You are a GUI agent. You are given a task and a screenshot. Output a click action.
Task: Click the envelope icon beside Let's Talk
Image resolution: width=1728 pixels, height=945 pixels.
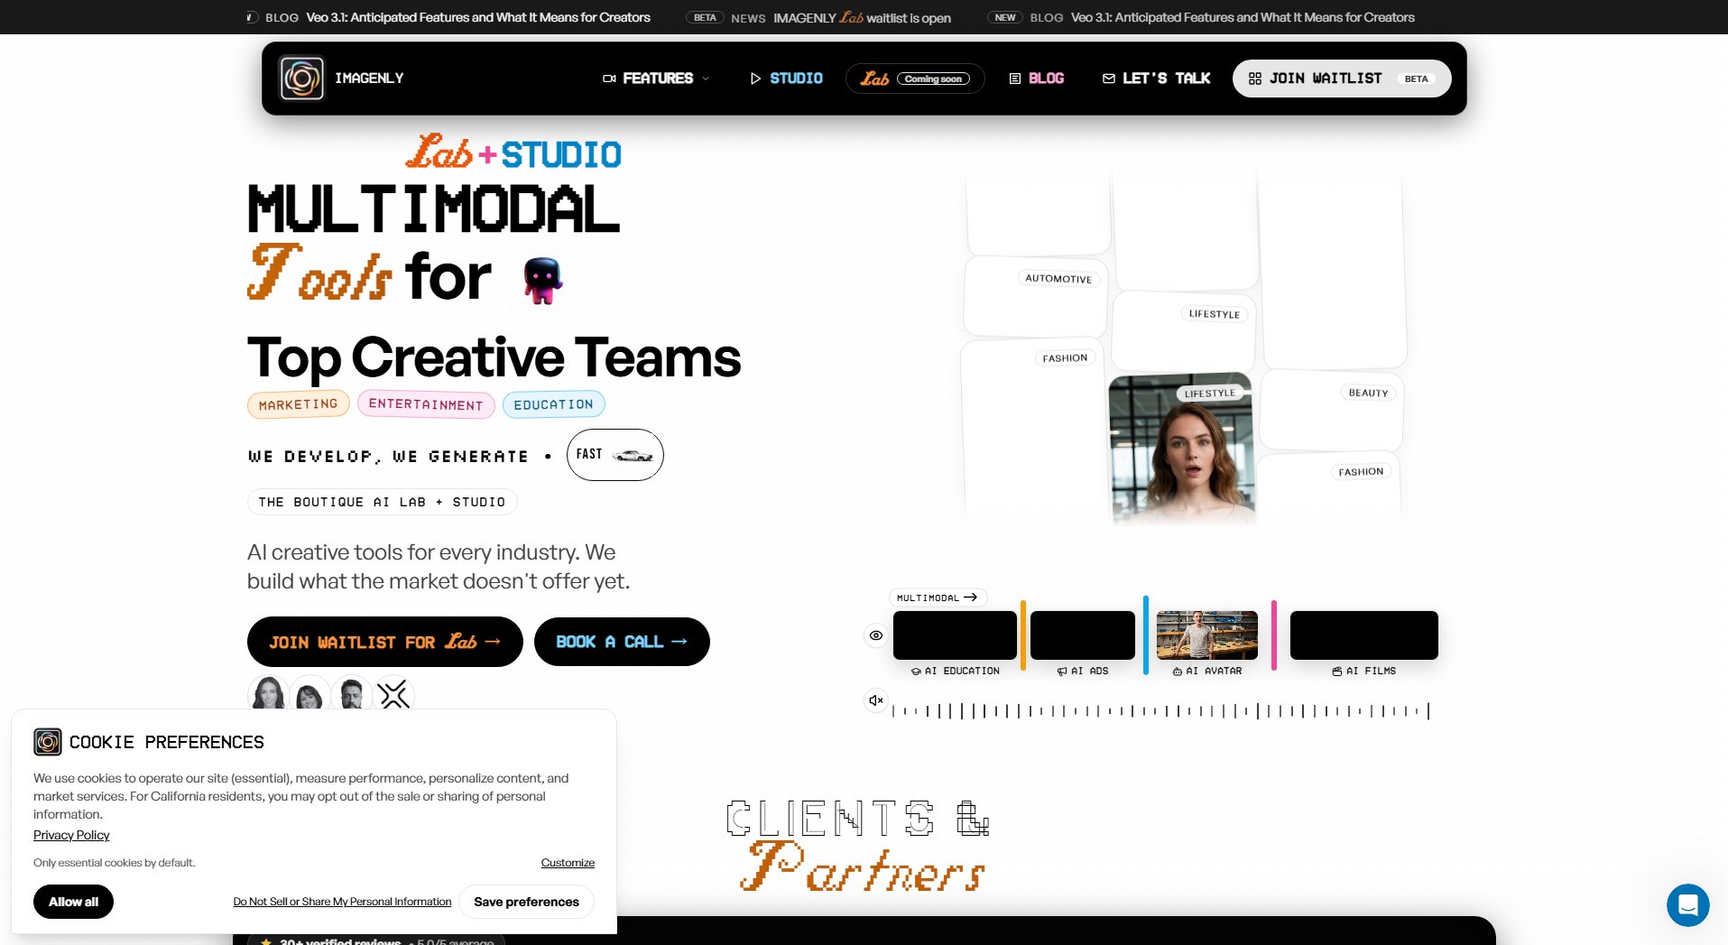(1108, 78)
